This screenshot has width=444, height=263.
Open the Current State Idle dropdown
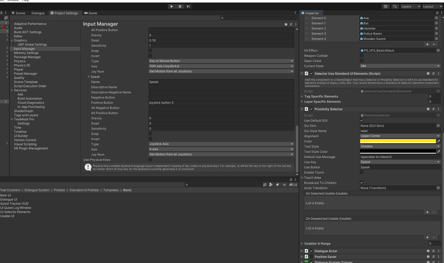tap(400, 66)
